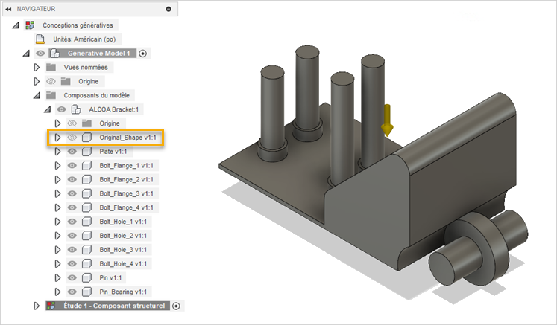557x325 pixels.
Task: Click the ALCOA Bracket:1 component icon
Action: 76,109
